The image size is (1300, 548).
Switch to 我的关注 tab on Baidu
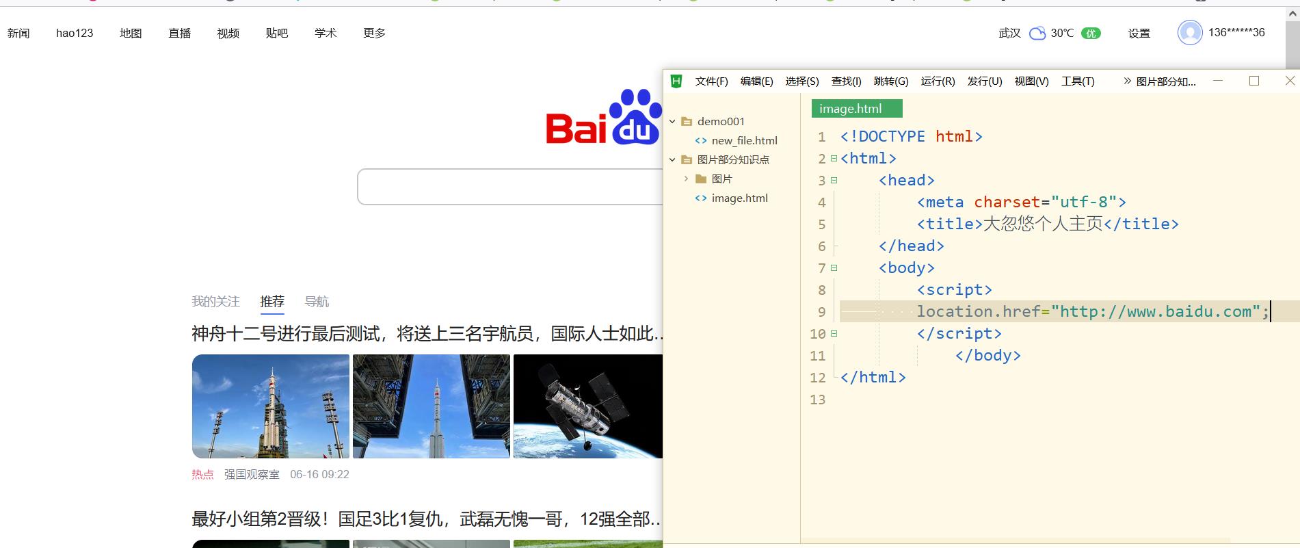(215, 302)
